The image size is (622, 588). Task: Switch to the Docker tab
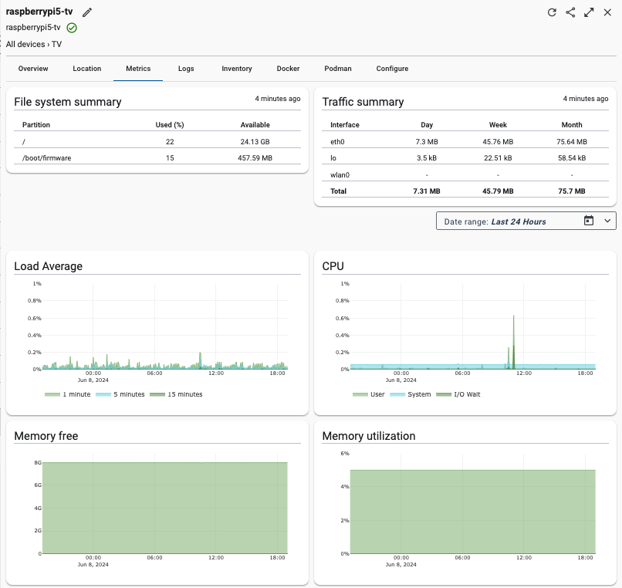287,69
